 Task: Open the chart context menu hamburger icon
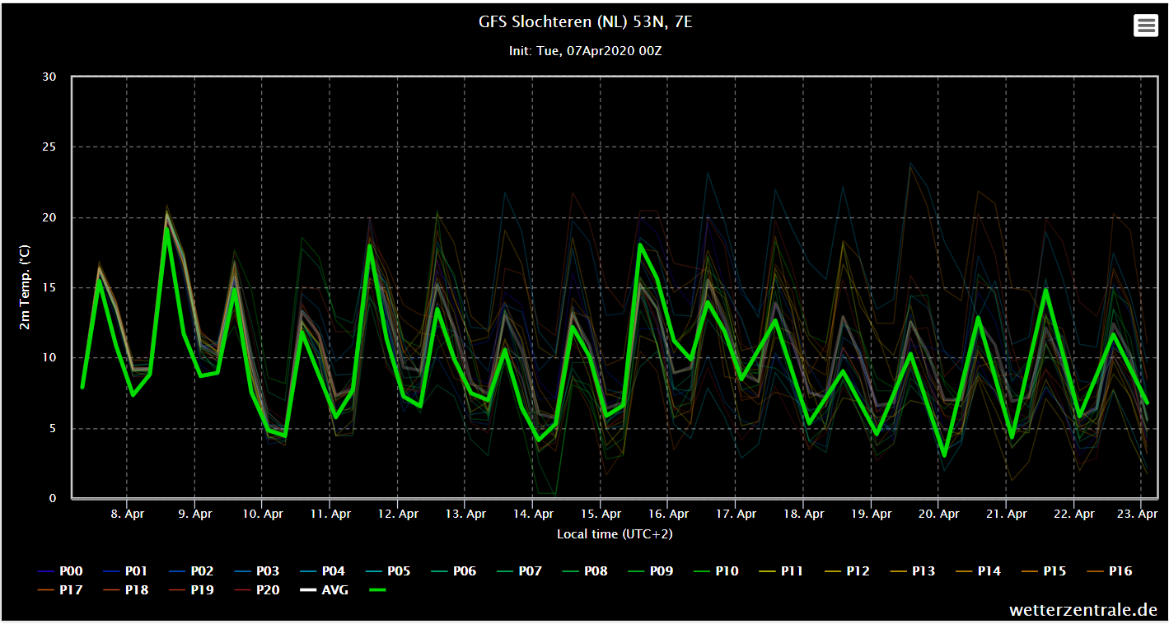click(1146, 26)
